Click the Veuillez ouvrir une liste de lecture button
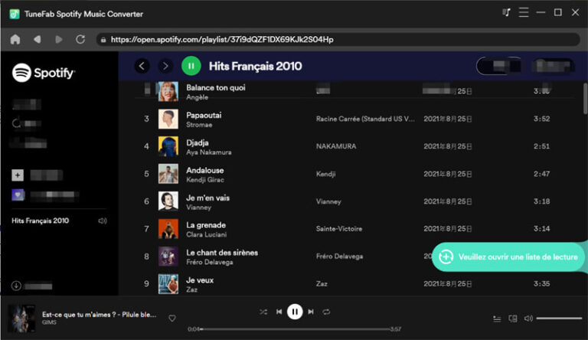This screenshot has height=340, width=588. click(509, 257)
